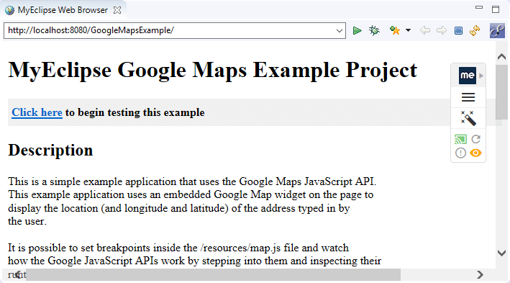This screenshot has width=510, height=283.
Task: Close the MyEclipse Web Browser tab
Action: [x=117, y=10]
